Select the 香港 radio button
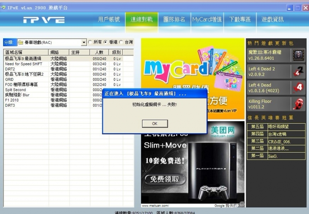This screenshot has height=214, width=309. (105, 42)
